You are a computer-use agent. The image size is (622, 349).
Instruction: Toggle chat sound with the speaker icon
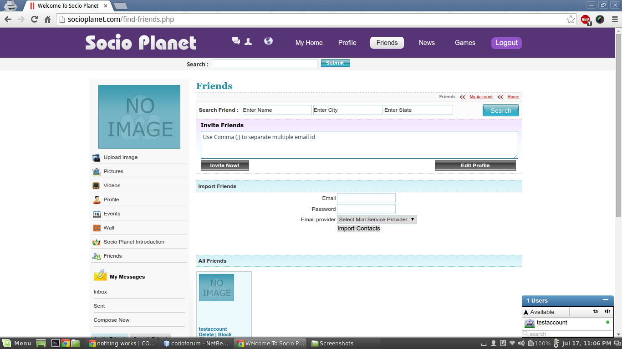[x=607, y=312]
